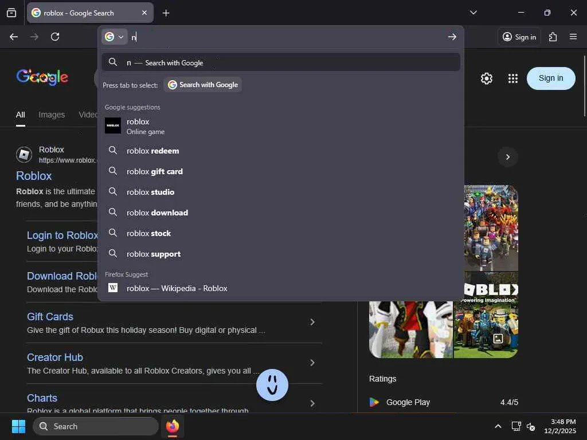This screenshot has width=587, height=440.
Task: Click the Windows taskbar Search box
Action: 96,426
